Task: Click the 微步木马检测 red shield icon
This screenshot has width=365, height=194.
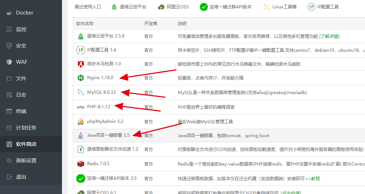Action: pos(81,64)
